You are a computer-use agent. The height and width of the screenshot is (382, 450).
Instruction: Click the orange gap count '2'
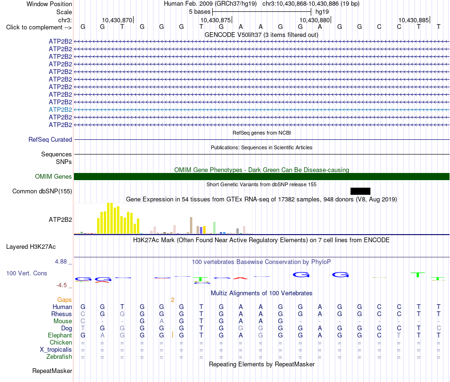coord(172,300)
